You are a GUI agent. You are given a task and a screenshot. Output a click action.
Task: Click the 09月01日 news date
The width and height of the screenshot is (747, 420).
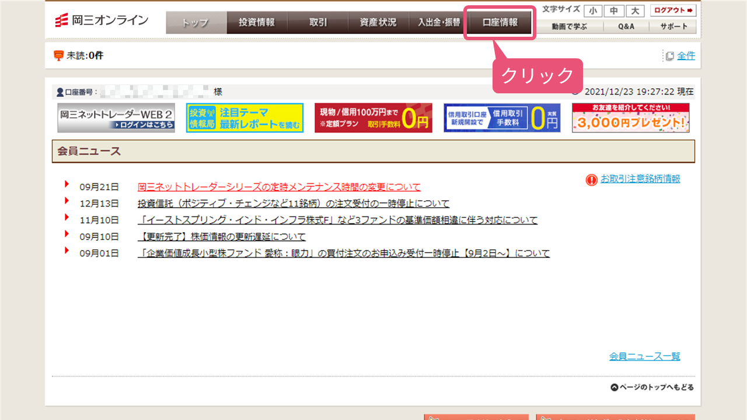[x=99, y=253]
